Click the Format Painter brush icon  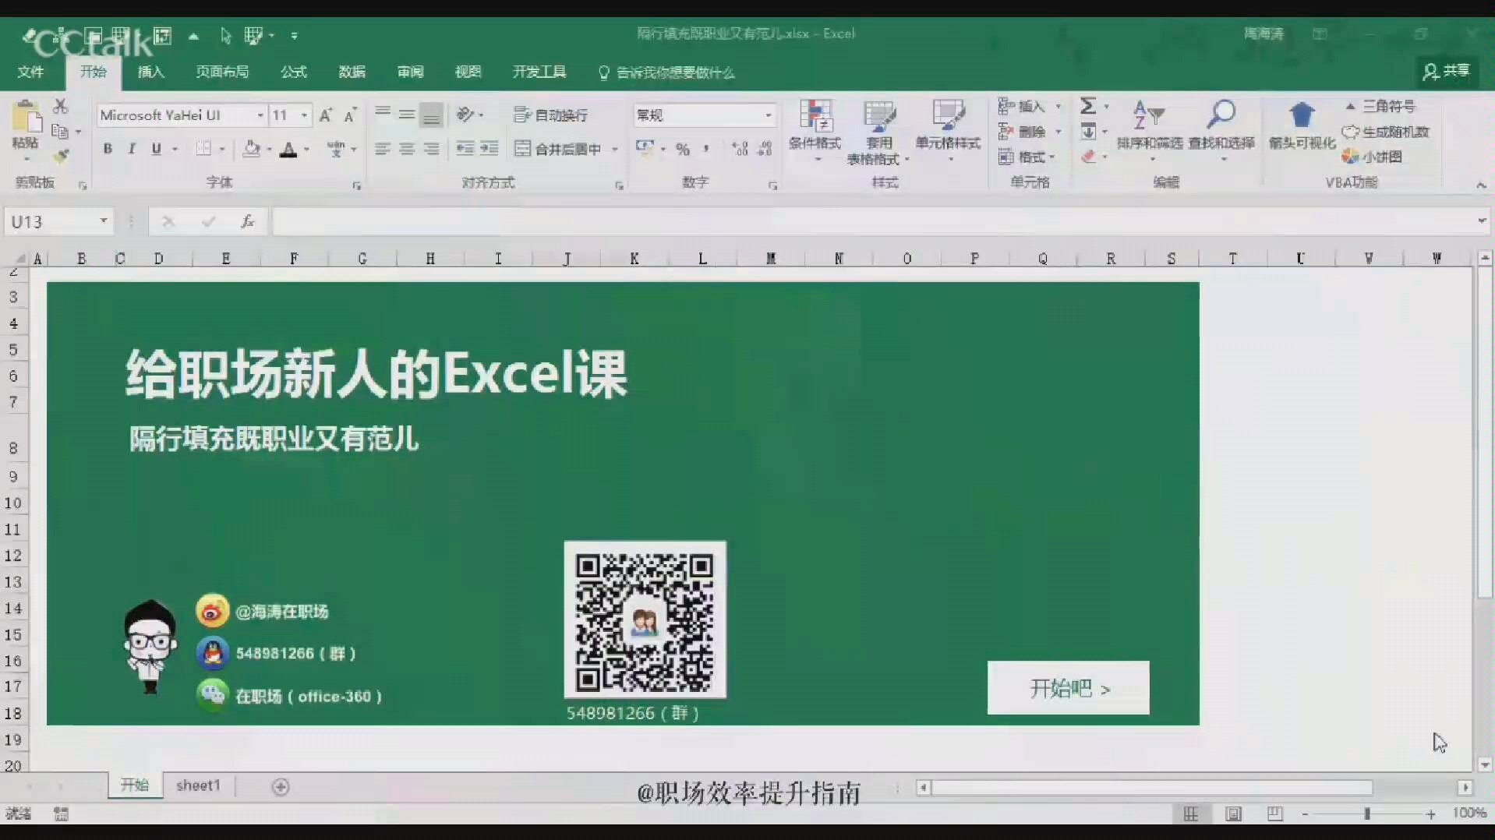pos(61,157)
